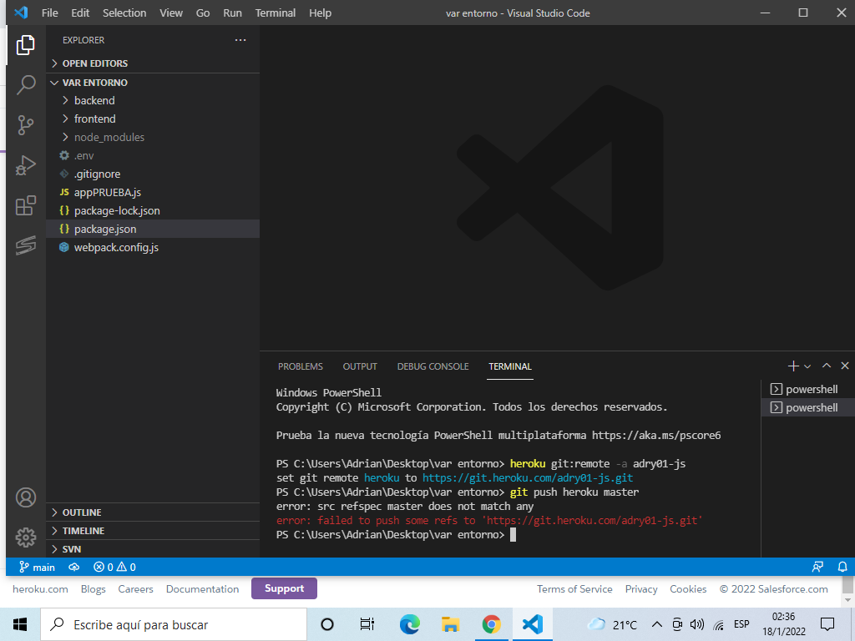Open Run and Debug view icon

(25, 166)
